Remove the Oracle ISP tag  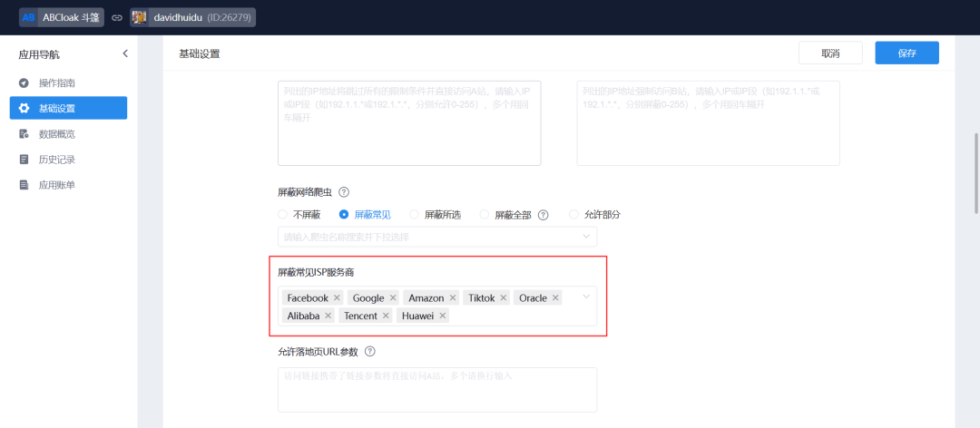[x=555, y=298]
